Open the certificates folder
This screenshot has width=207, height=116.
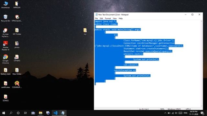pyautogui.click(x=5, y=84)
